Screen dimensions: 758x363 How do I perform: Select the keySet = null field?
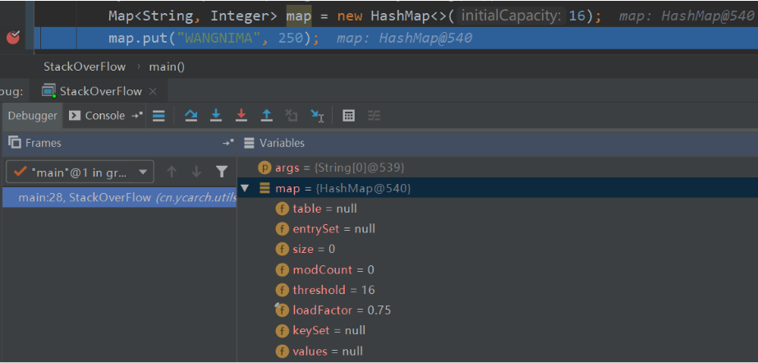(498, 330)
